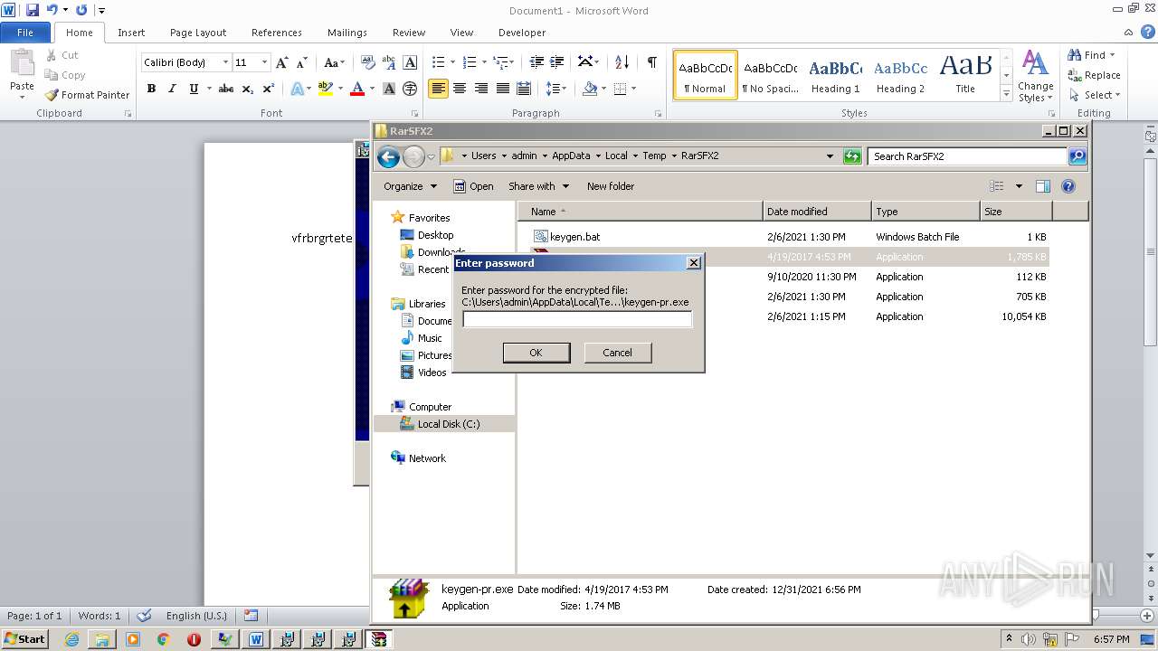Open the Organize menu in Explorer
The width and height of the screenshot is (1158, 651).
(410, 186)
